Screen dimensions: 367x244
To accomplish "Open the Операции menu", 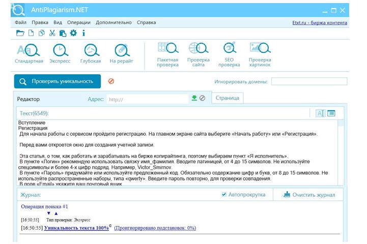I will tap(79, 22).
